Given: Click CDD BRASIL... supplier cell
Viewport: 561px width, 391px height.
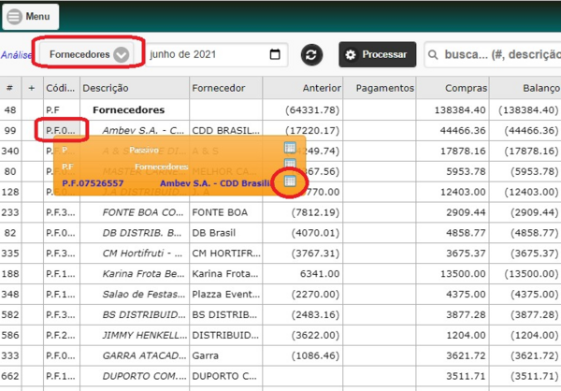Looking at the screenshot, I should 225,130.
